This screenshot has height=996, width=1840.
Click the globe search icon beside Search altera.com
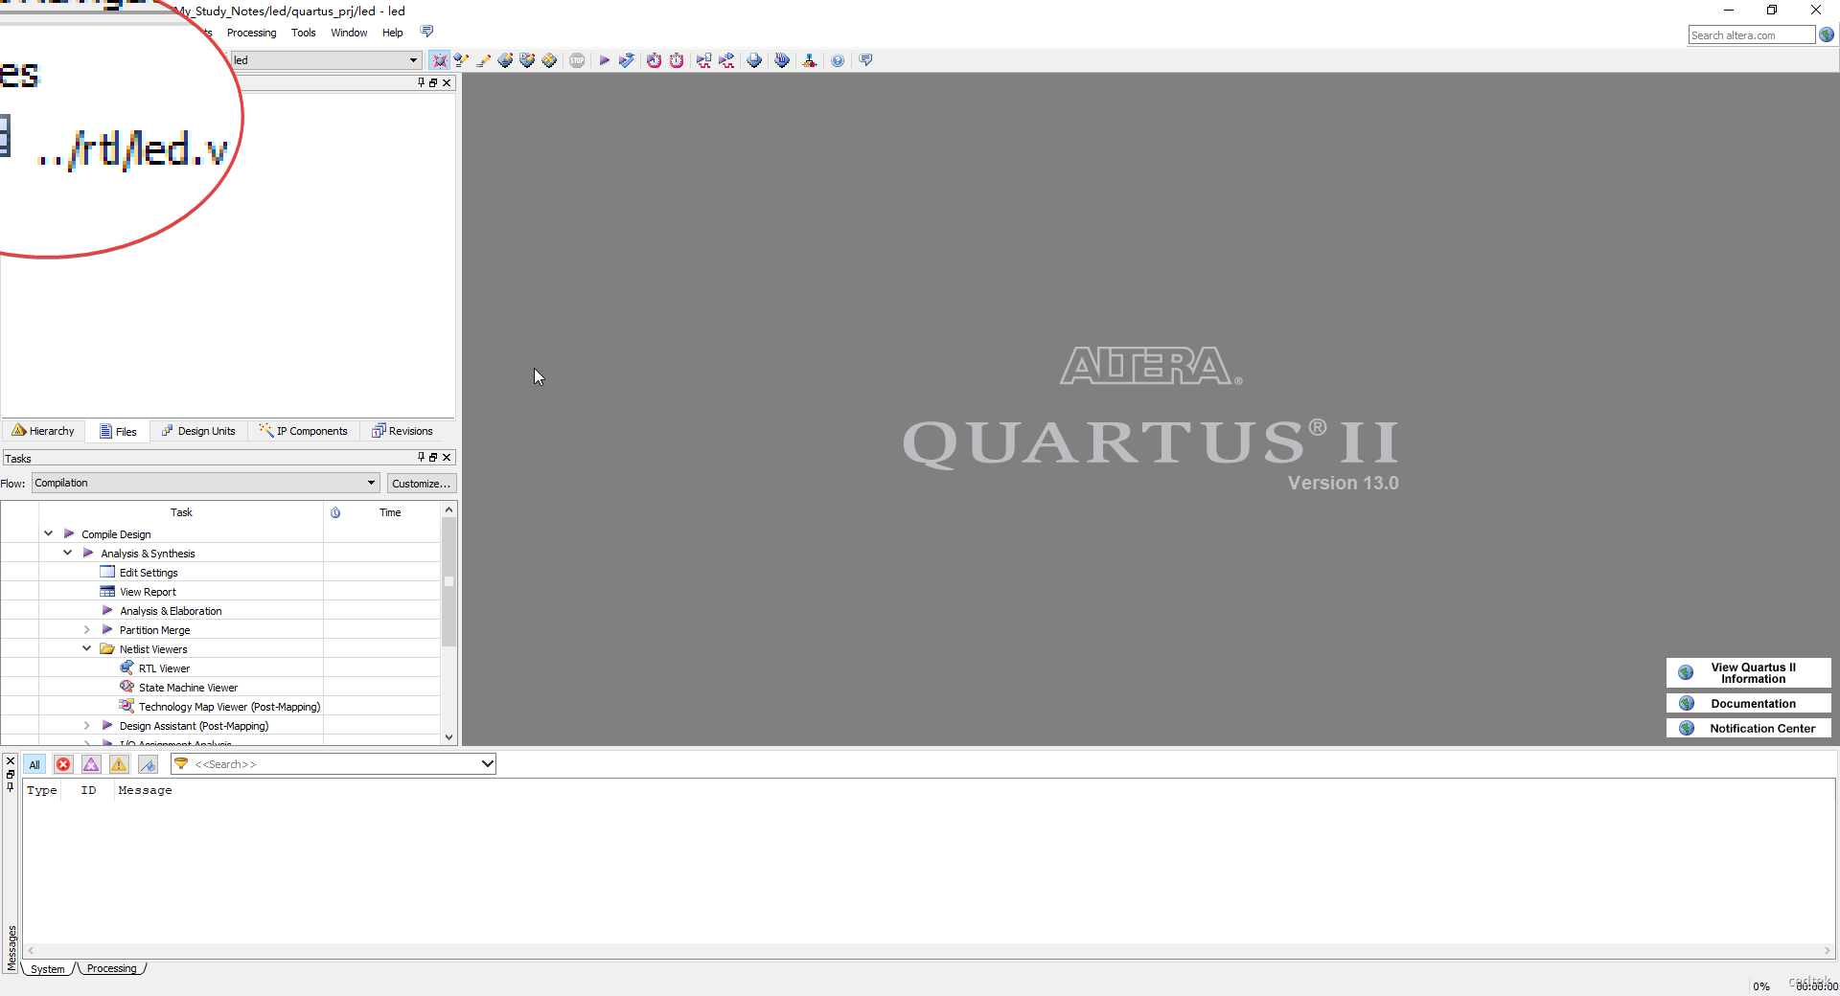click(1827, 34)
